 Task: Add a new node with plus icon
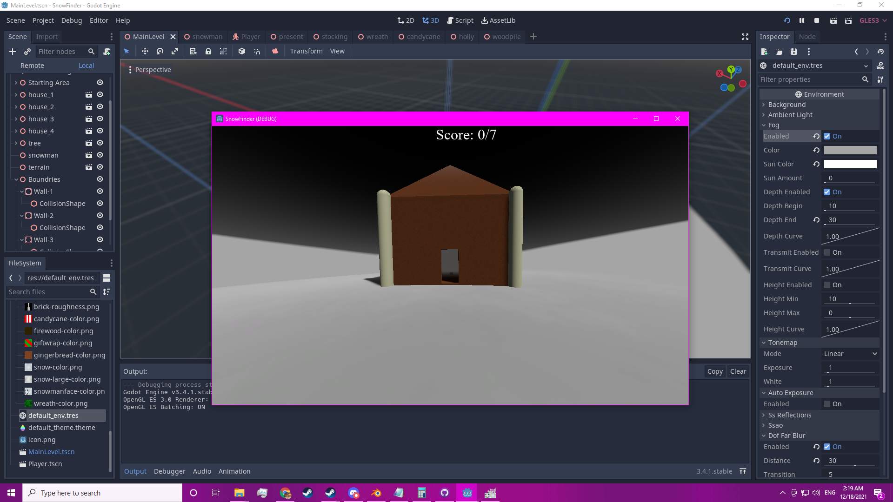[13, 52]
